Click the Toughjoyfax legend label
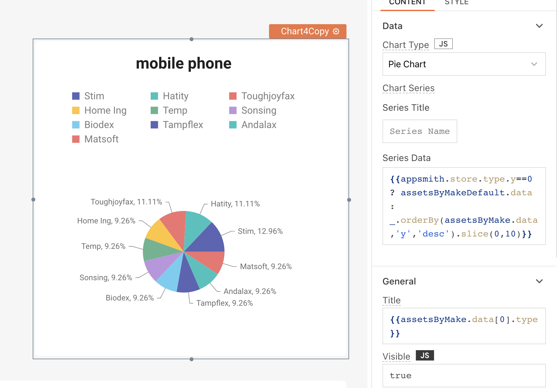557x388 pixels. [268, 96]
